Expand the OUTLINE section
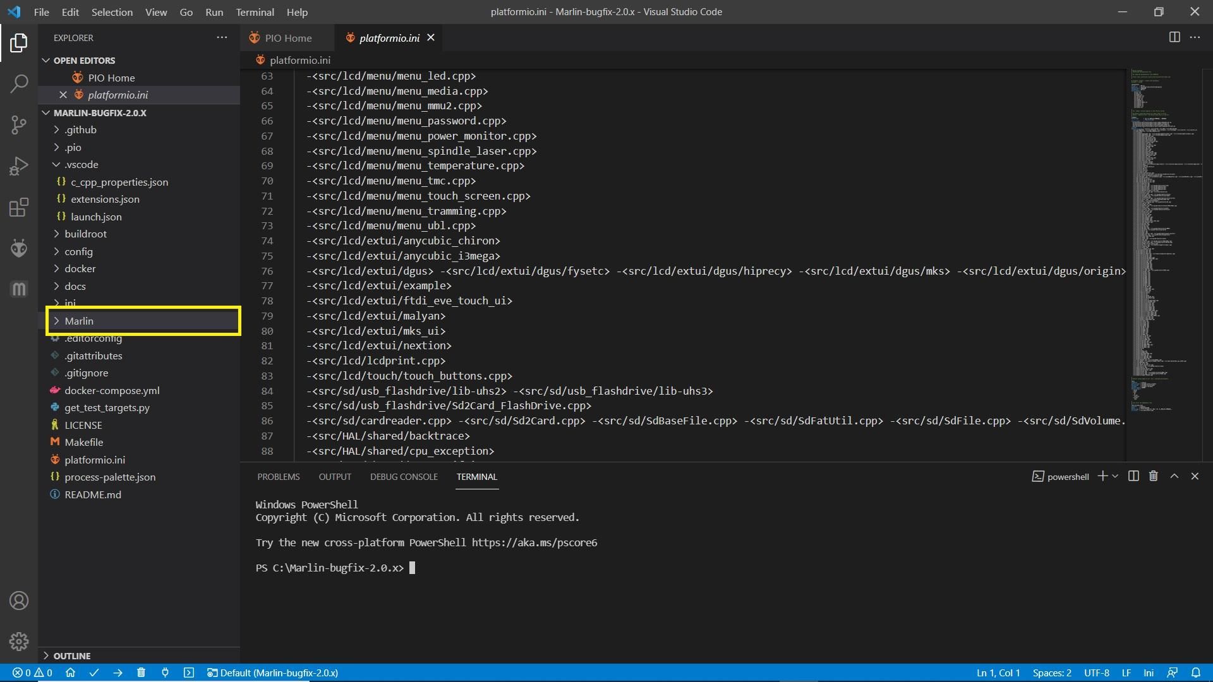 point(71,655)
